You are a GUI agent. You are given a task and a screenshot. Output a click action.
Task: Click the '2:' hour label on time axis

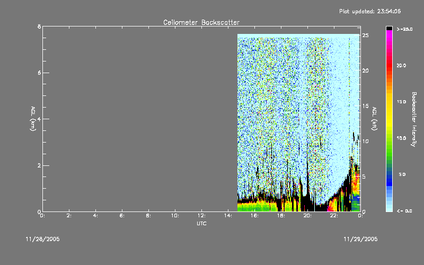[69, 216]
